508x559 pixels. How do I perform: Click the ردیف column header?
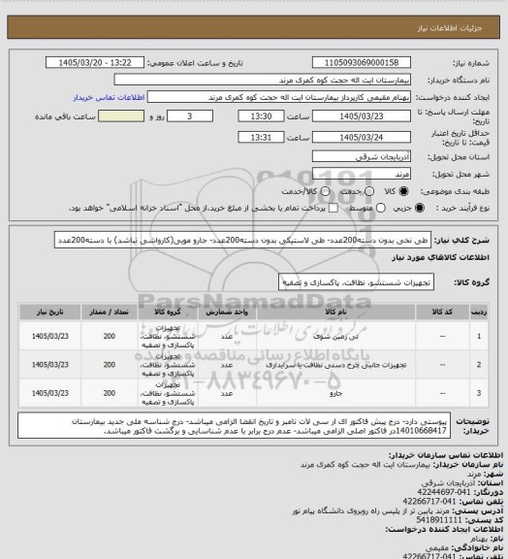coord(479,312)
